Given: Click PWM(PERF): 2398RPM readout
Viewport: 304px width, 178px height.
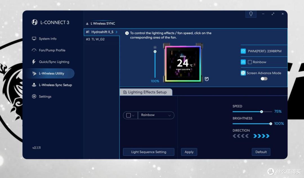Looking at the screenshot, I should tap(264, 51).
